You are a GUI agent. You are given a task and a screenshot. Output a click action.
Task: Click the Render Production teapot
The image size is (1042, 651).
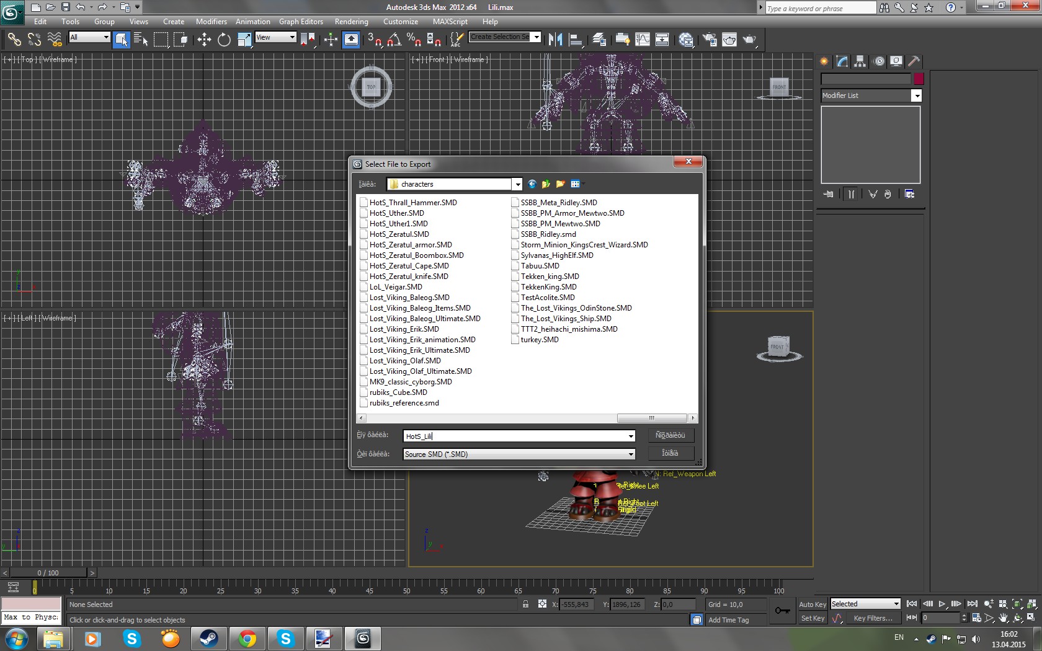coord(750,40)
